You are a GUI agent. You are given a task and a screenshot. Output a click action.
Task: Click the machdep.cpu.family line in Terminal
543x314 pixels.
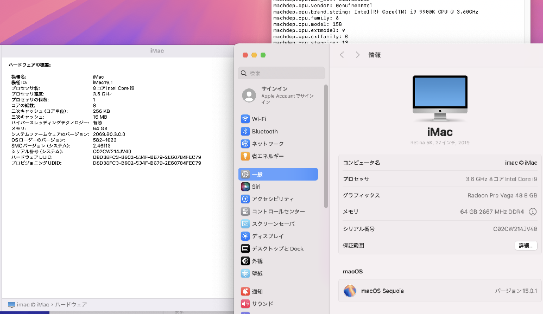tap(306, 18)
